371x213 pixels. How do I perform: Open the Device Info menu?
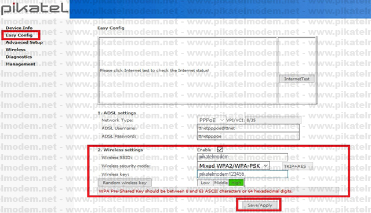click(x=19, y=28)
